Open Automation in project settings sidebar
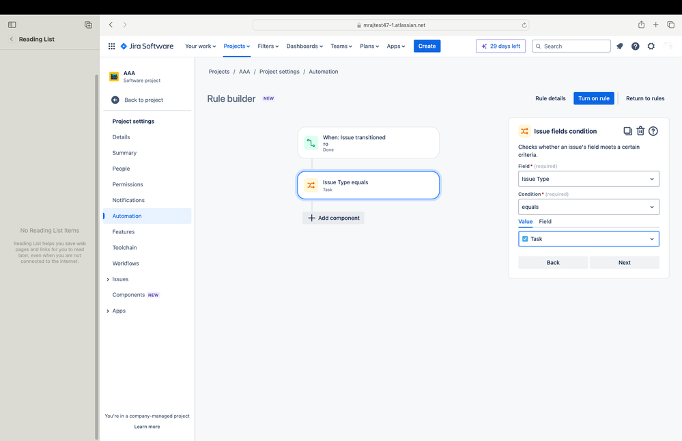Viewport: 682px width, 441px height. [x=147, y=216]
